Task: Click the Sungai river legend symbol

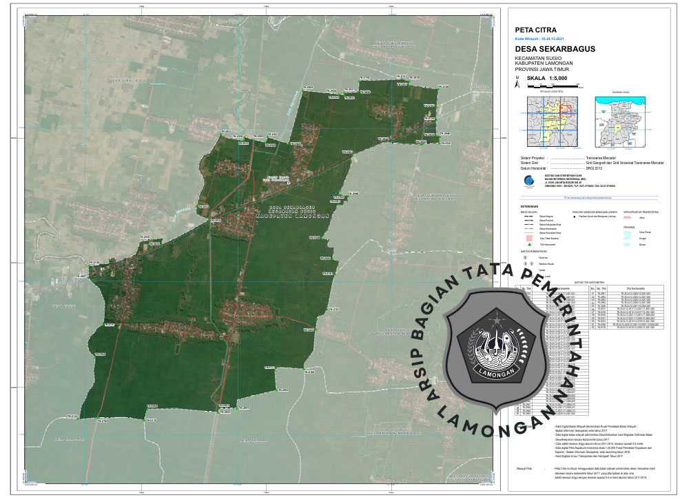Action: (x=626, y=238)
